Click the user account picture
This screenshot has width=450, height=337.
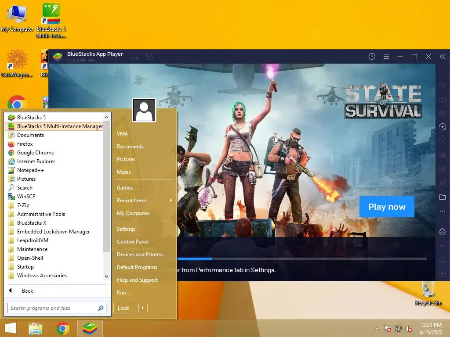144,110
